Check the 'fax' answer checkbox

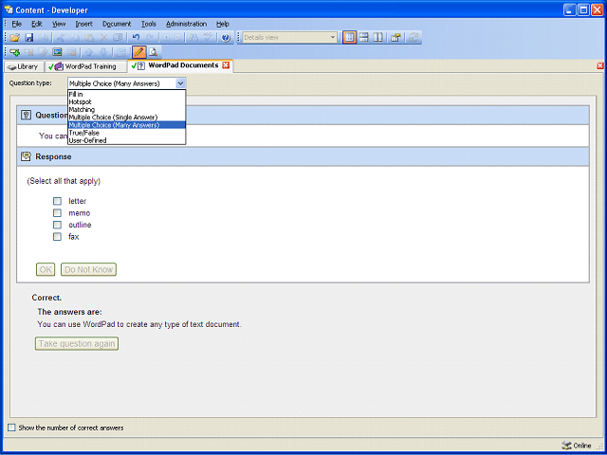(57, 237)
